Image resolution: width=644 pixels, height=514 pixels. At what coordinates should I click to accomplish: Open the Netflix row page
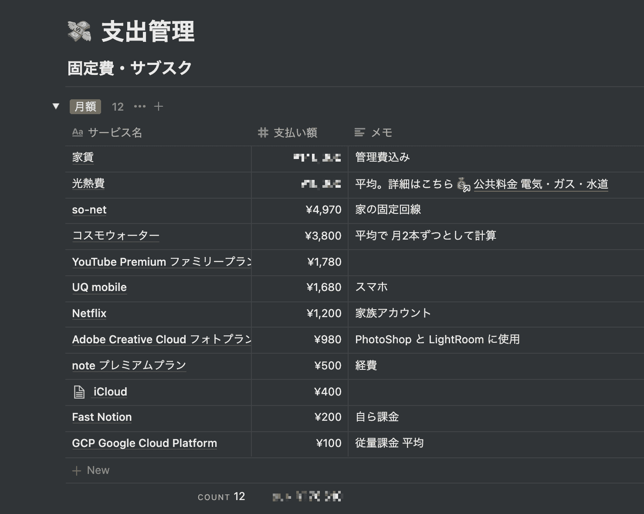[x=89, y=313]
